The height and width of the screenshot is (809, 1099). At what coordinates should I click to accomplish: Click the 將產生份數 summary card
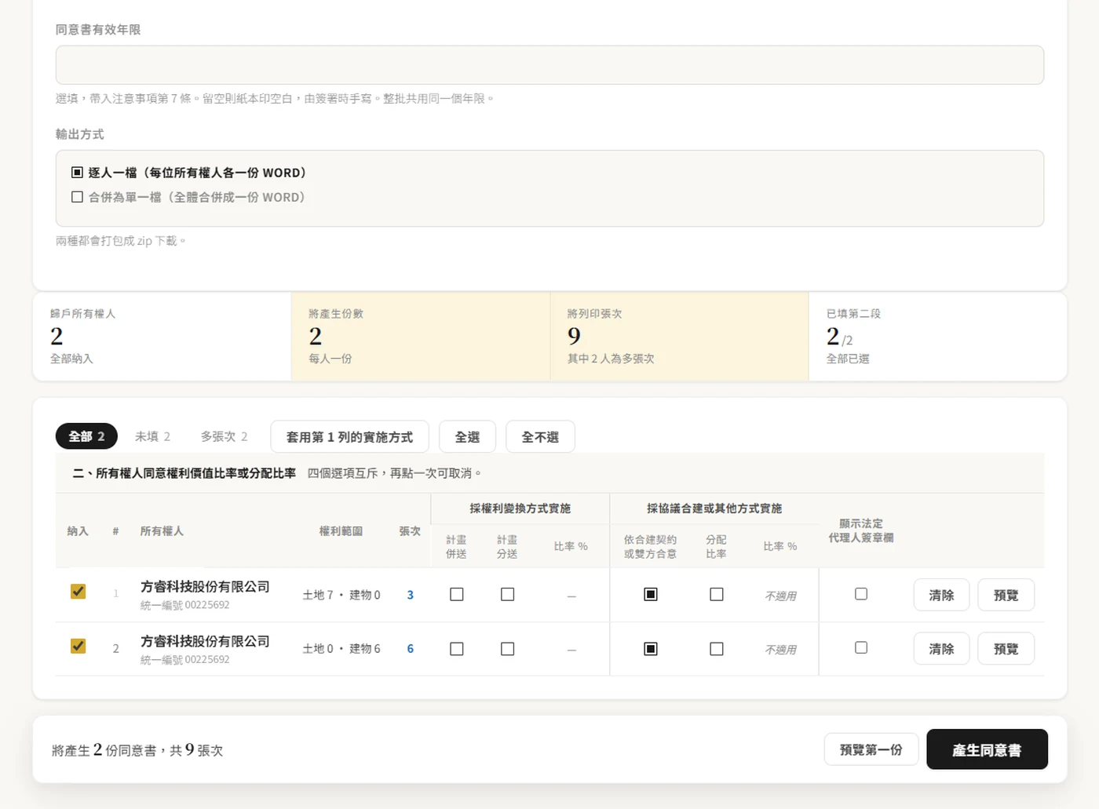421,337
